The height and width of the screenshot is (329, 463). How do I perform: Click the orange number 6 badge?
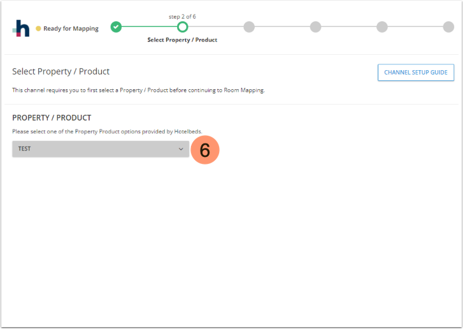[x=204, y=150]
